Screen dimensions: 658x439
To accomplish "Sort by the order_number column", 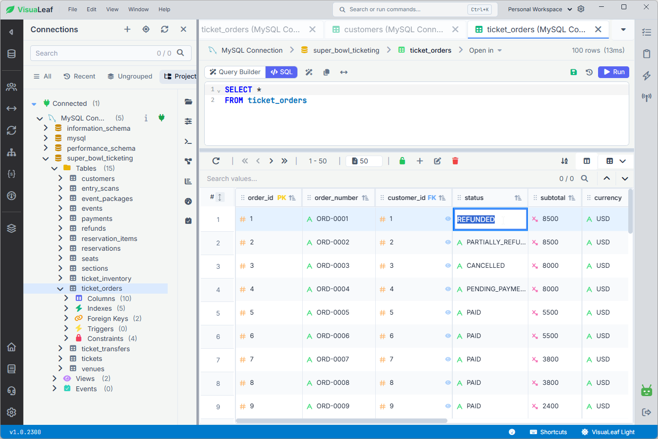I will [x=365, y=198].
